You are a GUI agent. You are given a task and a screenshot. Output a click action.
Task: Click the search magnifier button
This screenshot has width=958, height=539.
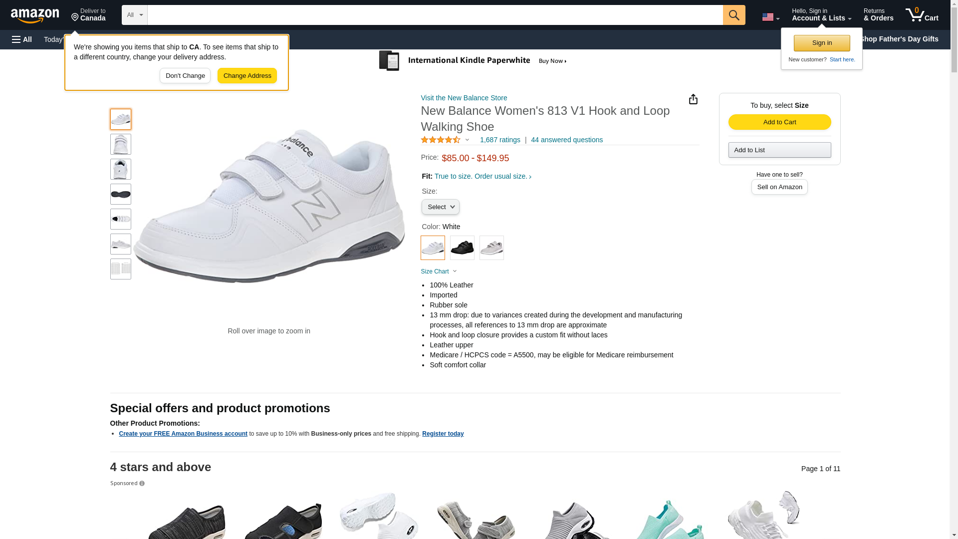[733, 15]
